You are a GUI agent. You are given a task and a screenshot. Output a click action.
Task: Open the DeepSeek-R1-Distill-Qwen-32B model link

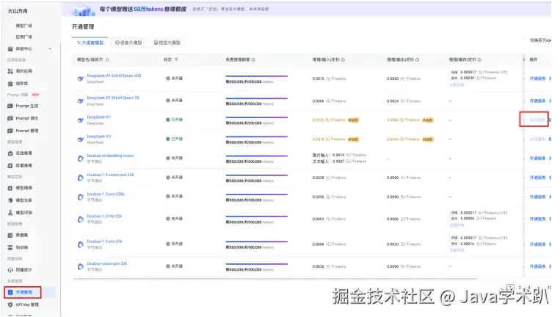pos(114,76)
